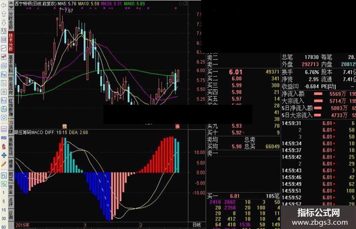Click the down arrow icon in left toolbar
Viewport: 356px width, 229px height.
click(x=4, y=23)
